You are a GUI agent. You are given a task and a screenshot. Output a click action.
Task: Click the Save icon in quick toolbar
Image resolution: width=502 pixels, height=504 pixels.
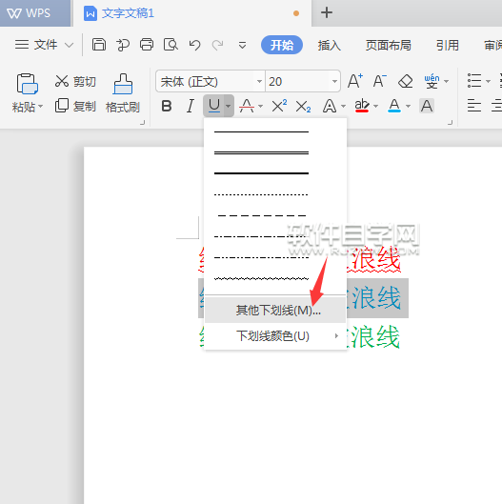pos(99,45)
